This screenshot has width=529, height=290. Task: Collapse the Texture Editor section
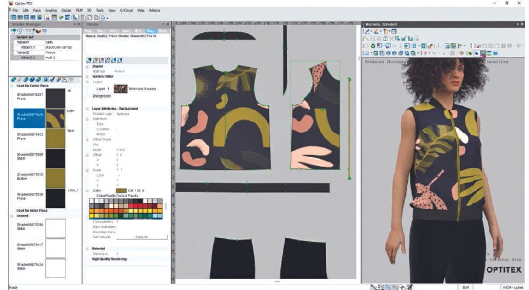(x=87, y=77)
